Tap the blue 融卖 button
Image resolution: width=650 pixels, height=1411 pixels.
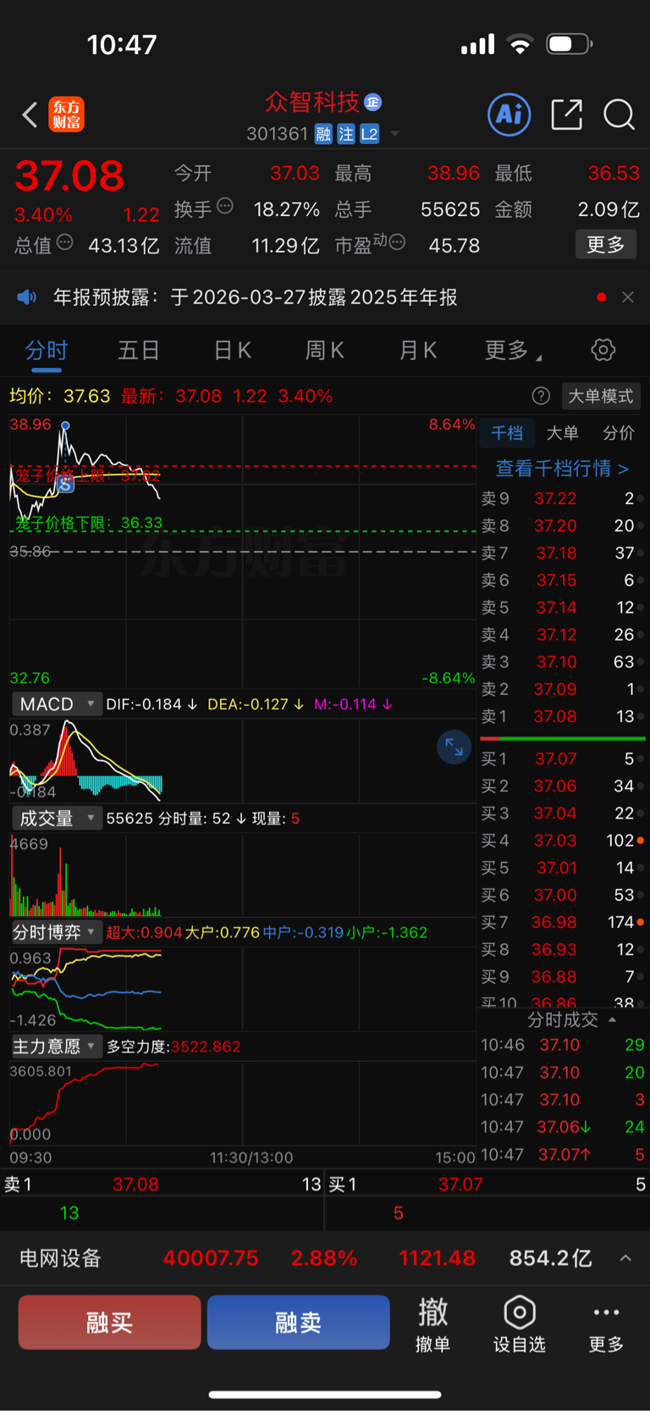pyautogui.click(x=298, y=1322)
